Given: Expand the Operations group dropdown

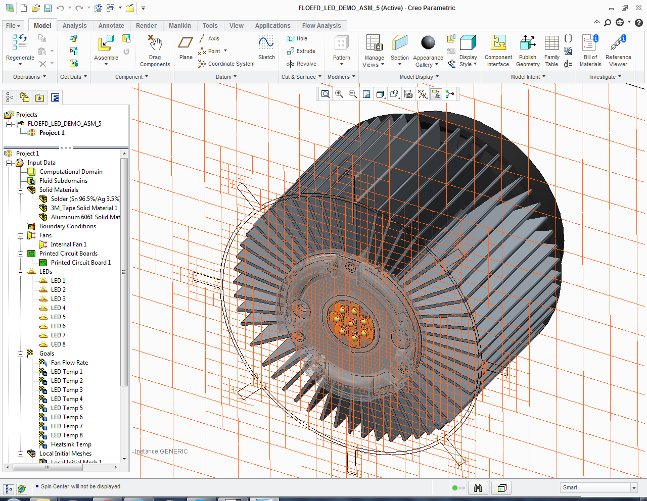Looking at the screenshot, I should pos(29,77).
